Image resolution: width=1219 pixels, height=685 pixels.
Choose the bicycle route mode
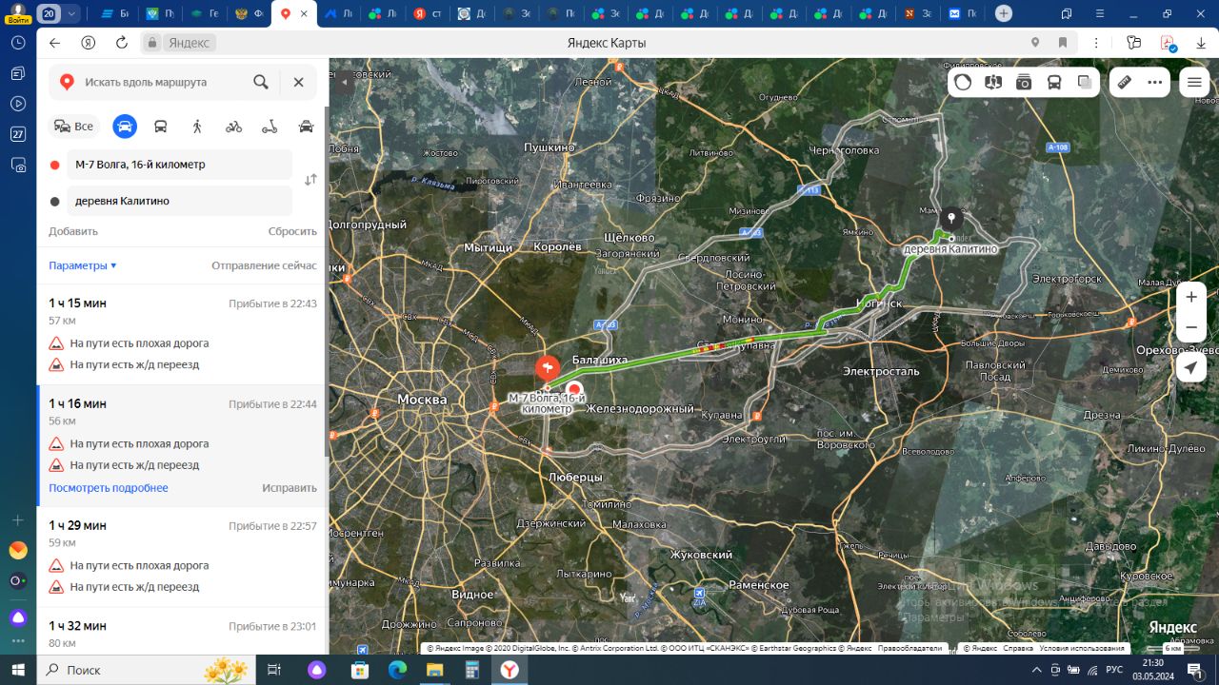(233, 127)
